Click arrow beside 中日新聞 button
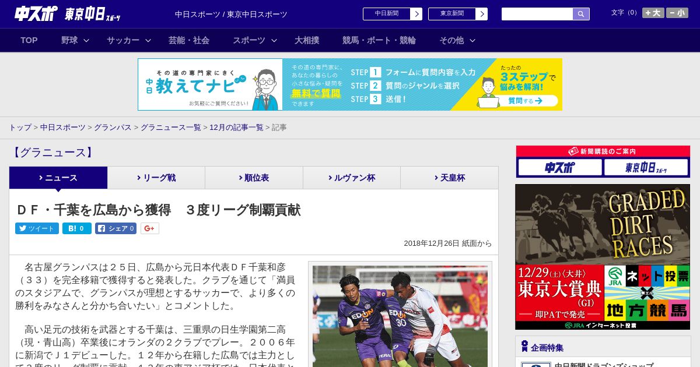The width and height of the screenshot is (700, 367). [x=416, y=14]
